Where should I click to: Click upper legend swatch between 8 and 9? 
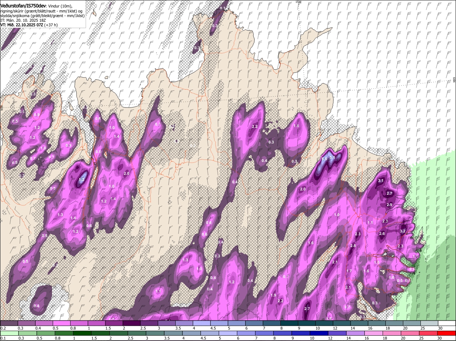point(289,323)
